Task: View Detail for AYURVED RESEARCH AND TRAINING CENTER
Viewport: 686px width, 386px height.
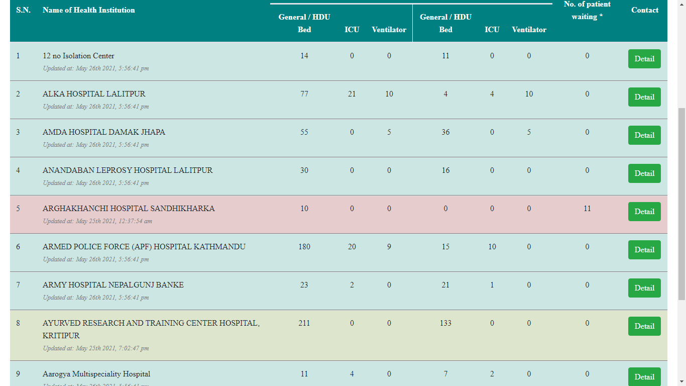Action: tap(644, 326)
